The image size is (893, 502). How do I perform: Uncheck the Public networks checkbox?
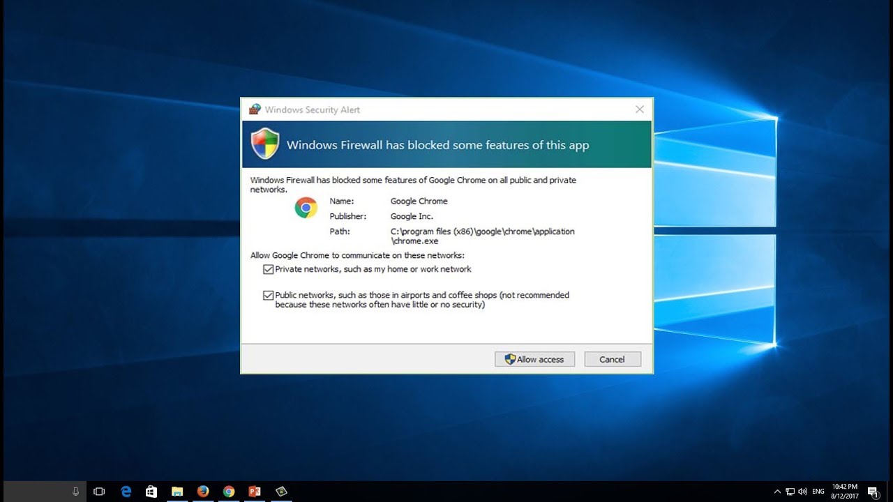pos(268,296)
